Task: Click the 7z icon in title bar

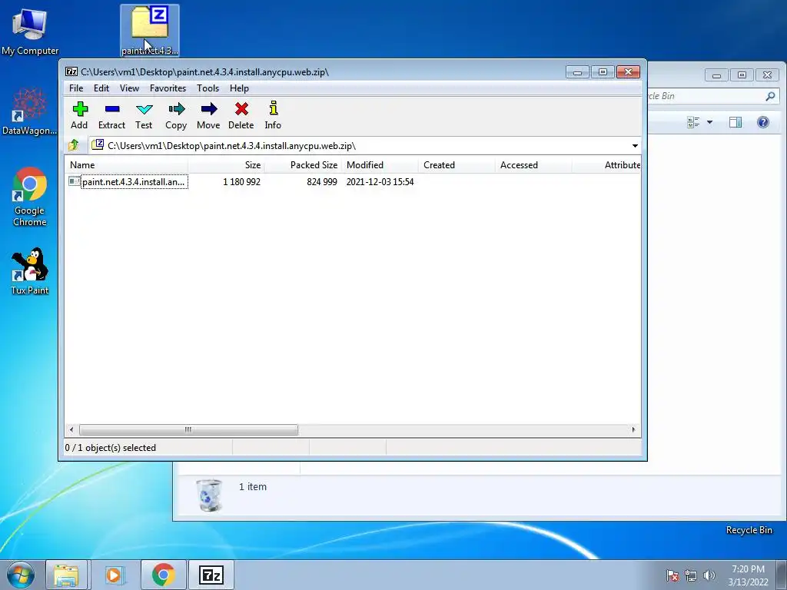Action: (71, 71)
